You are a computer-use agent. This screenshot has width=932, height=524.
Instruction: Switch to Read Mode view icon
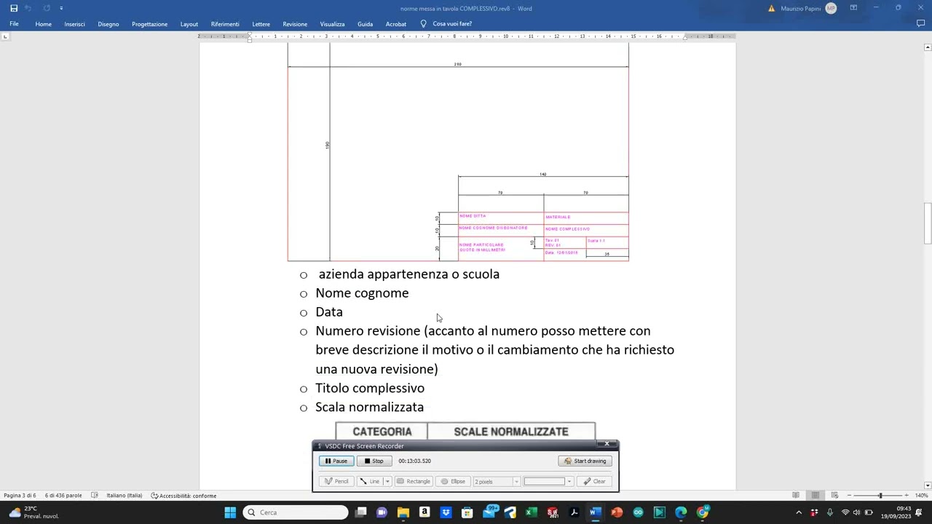coord(796,496)
